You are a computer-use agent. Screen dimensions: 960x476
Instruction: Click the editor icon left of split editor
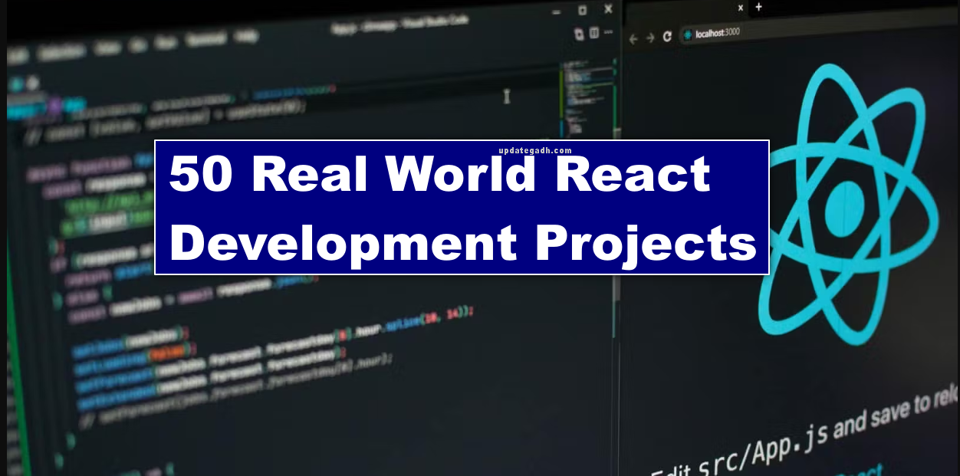(x=580, y=34)
